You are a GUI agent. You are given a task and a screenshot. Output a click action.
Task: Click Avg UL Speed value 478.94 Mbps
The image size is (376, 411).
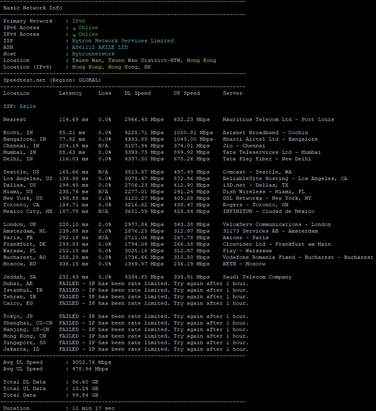(90, 368)
